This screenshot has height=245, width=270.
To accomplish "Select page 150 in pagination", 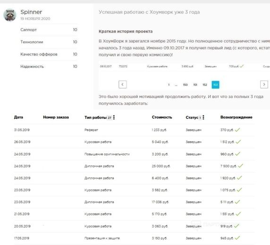I will point(186,85).
